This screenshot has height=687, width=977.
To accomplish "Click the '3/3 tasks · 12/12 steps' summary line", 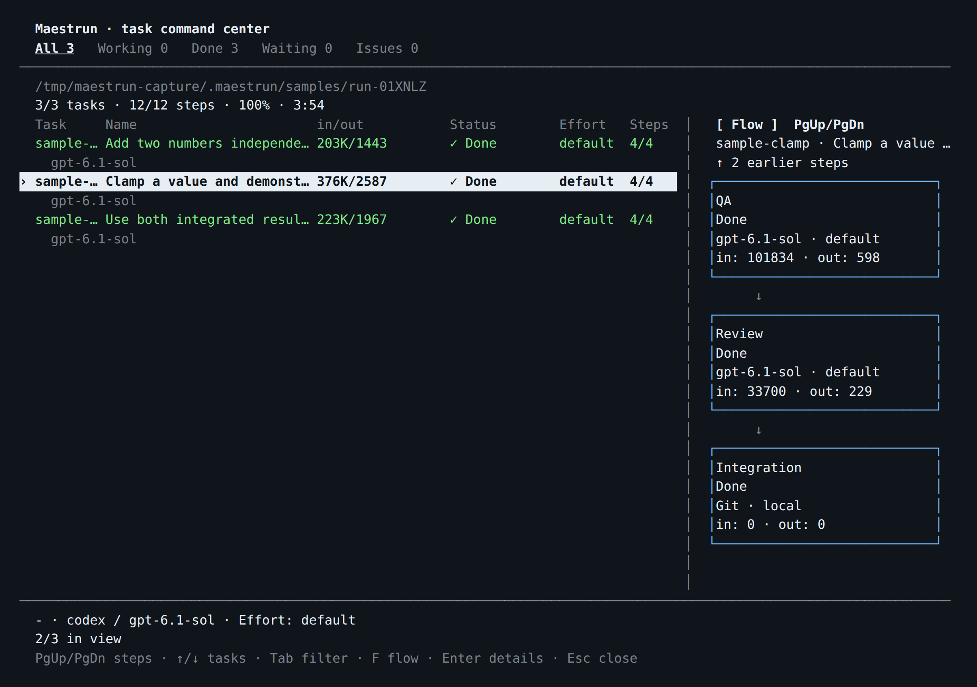I will pos(180,105).
